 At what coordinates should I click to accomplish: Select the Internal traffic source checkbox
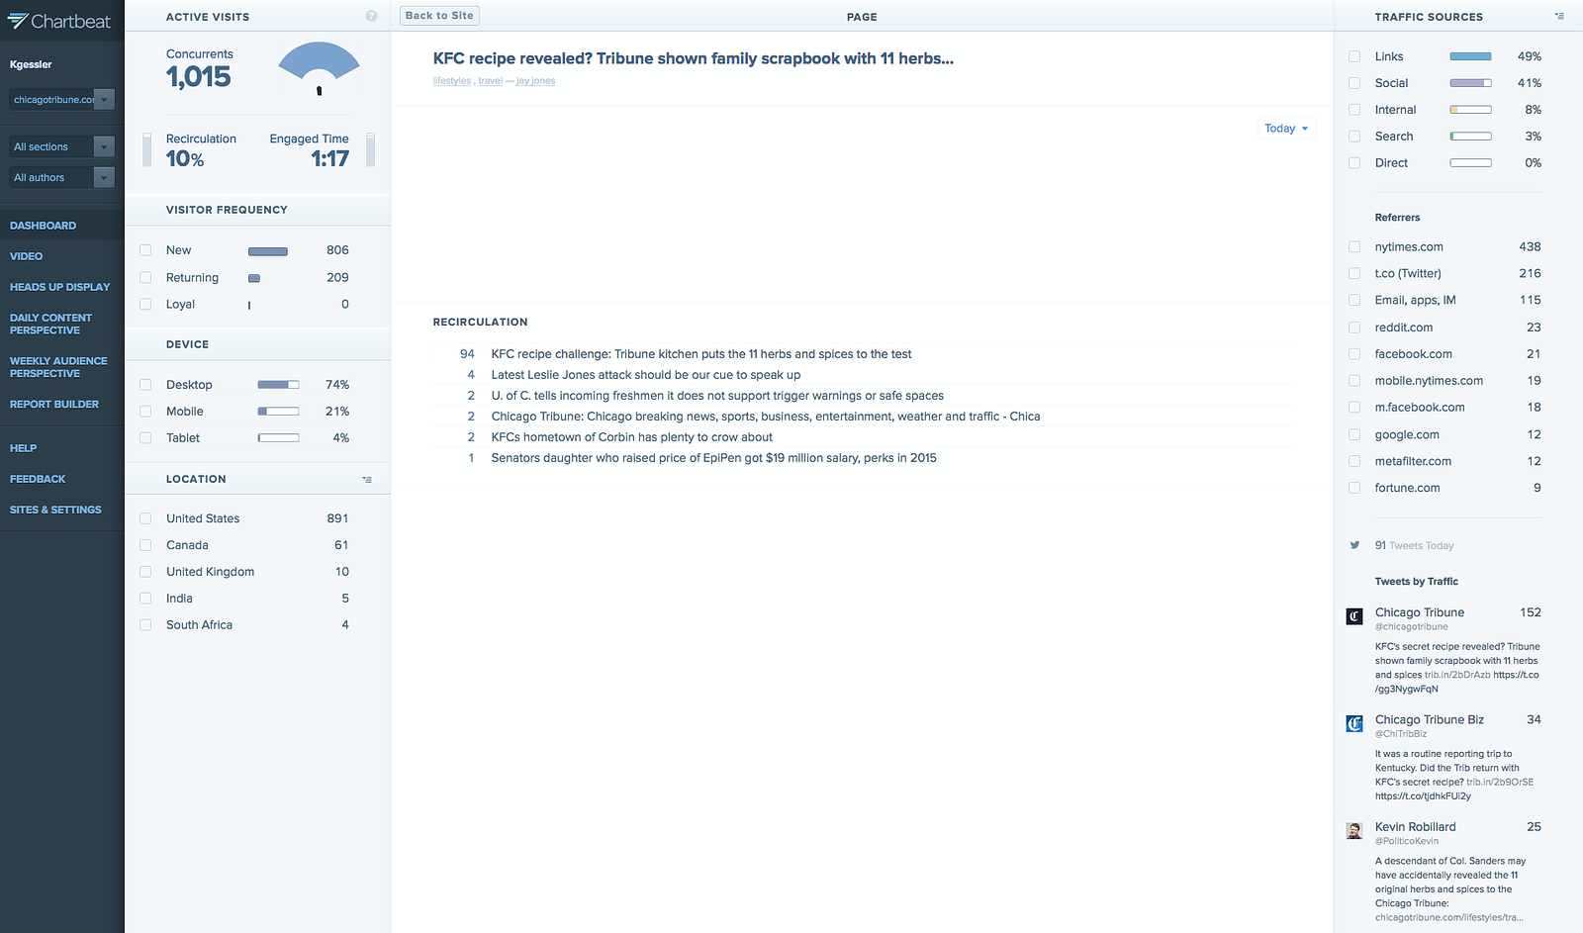pyautogui.click(x=1354, y=110)
